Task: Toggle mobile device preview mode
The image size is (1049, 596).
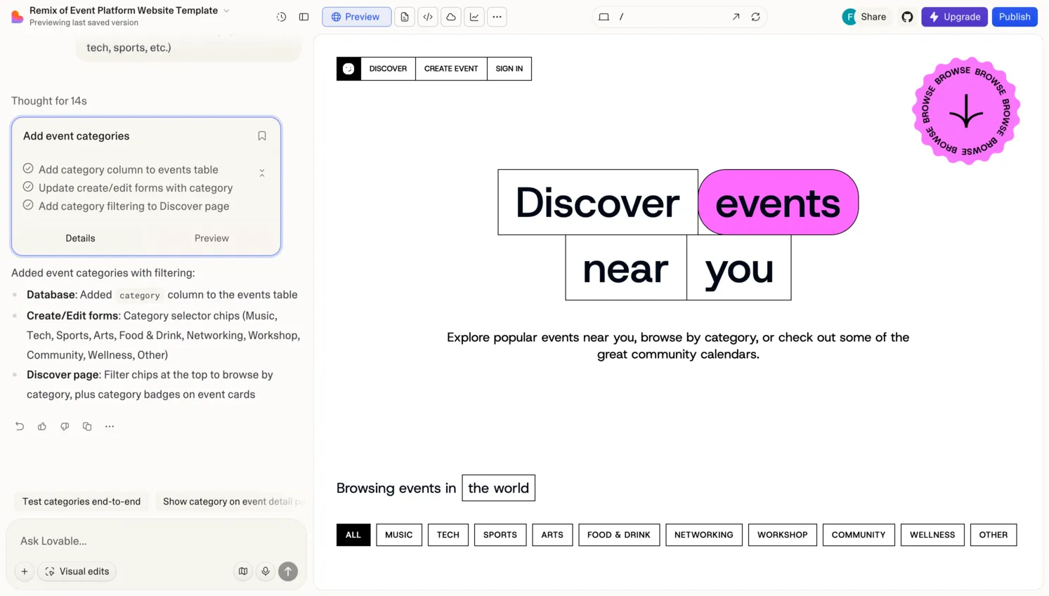Action: tap(604, 17)
